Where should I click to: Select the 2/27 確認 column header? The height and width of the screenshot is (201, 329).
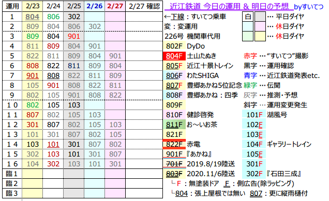pos(144,7)
